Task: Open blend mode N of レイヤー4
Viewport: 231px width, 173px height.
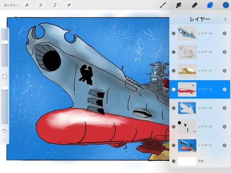Action: [x=224, y=33]
